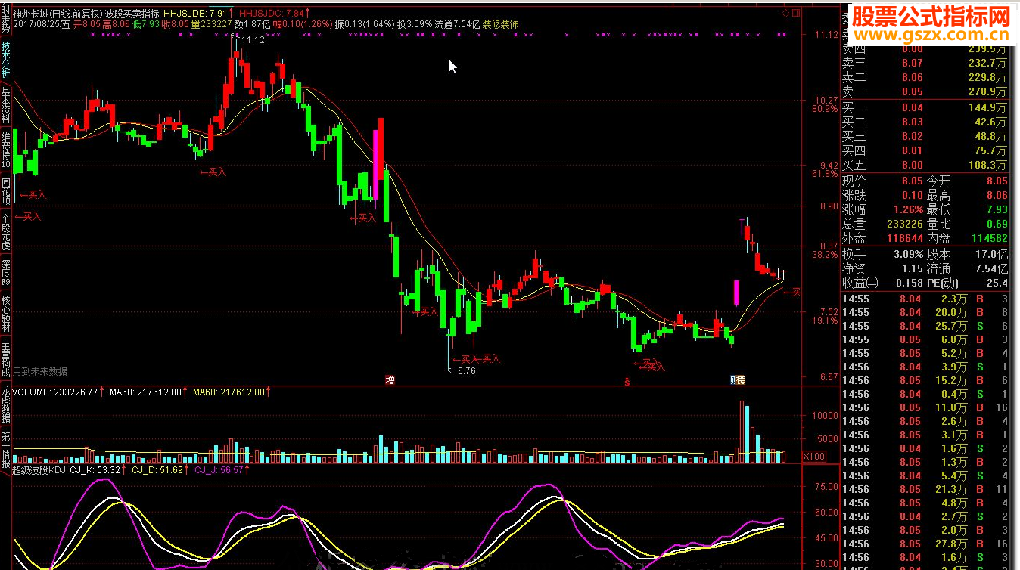Click the tallest volume bar in the volume panel
Screen dimensions: 1020x570
tap(742, 432)
